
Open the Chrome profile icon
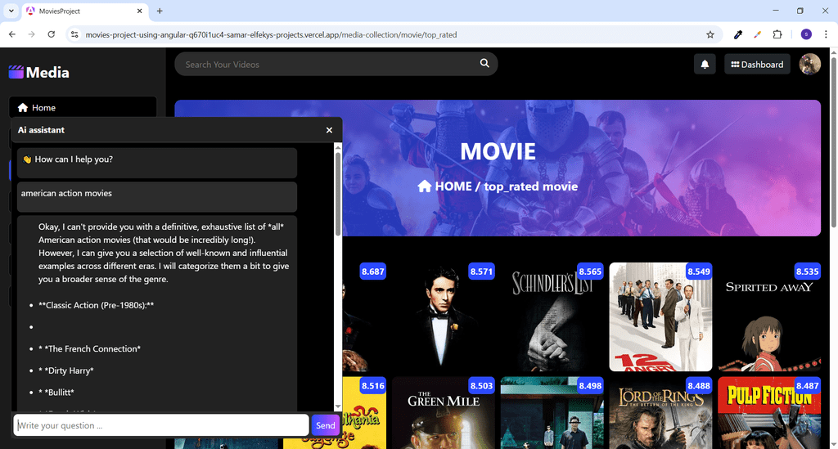[x=806, y=34]
